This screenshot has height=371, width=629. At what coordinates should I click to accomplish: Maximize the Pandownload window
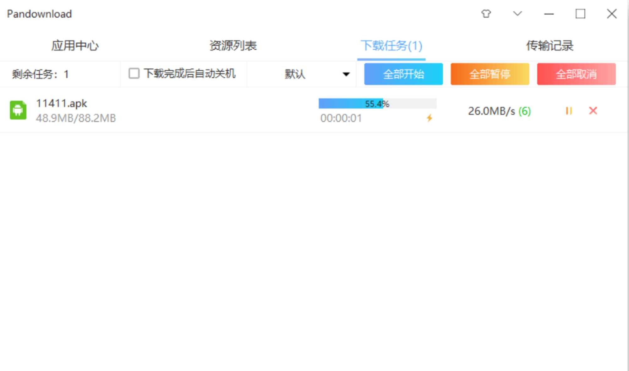point(580,14)
